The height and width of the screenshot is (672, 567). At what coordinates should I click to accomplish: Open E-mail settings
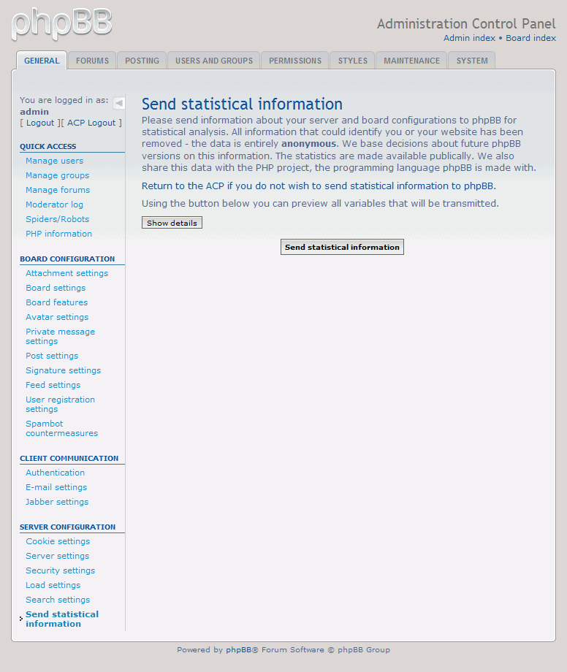(56, 487)
